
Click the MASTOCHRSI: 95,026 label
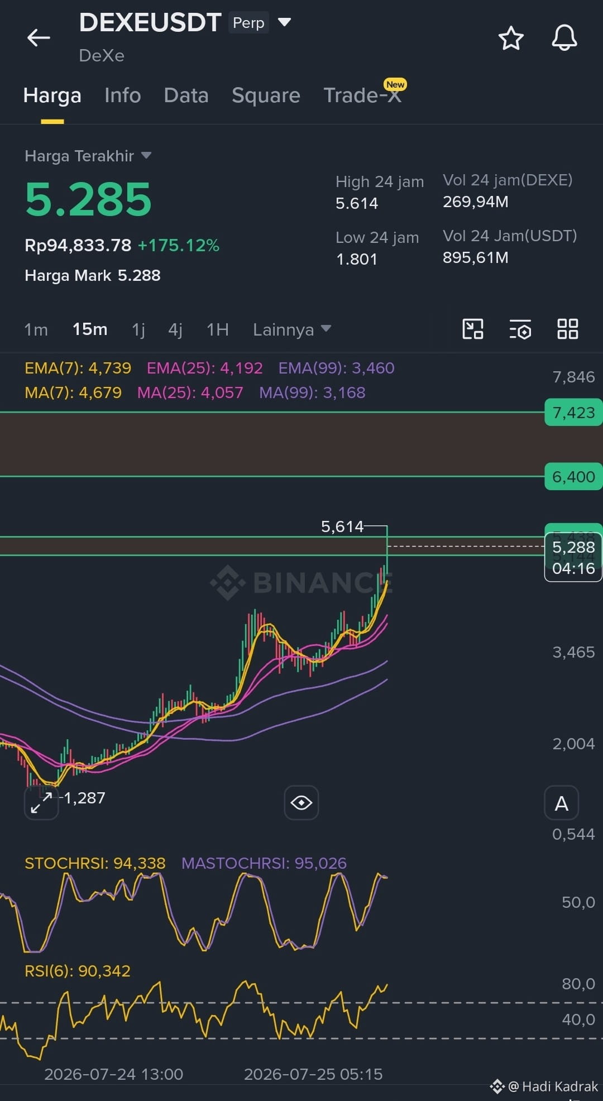(x=264, y=863)
